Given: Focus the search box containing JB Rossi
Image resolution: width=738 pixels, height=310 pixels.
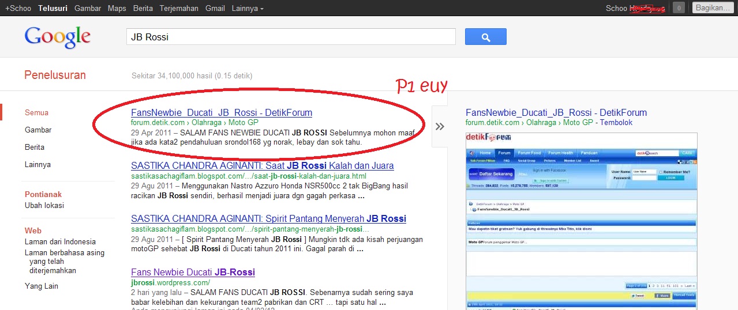Looking at the screenshot, I should 291,37.
